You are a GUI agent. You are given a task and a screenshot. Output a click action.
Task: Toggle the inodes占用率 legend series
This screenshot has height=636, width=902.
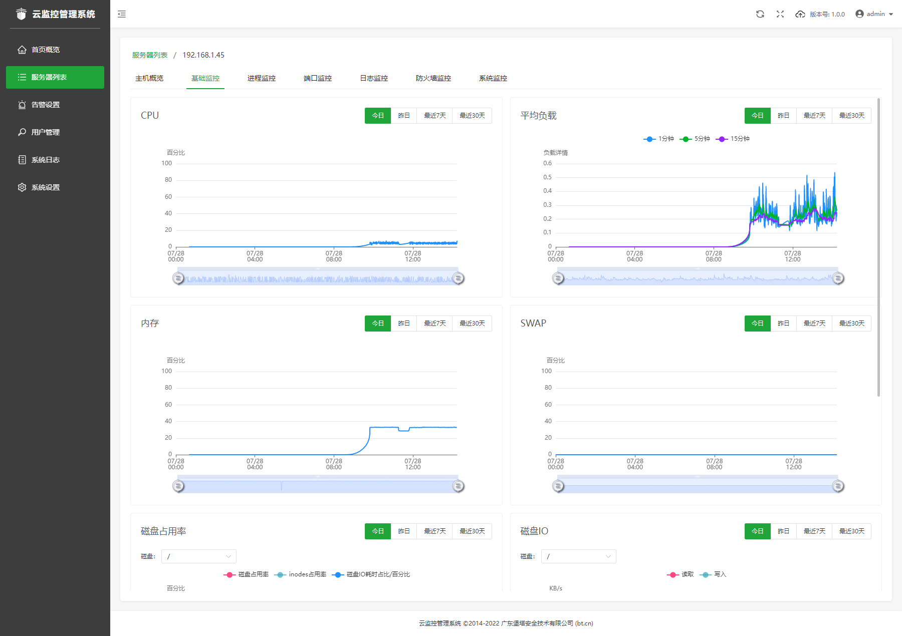click(x=300, y=574)
